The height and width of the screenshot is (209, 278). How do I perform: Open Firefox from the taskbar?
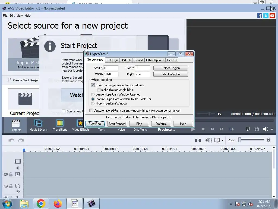click(x=58, y=204)
